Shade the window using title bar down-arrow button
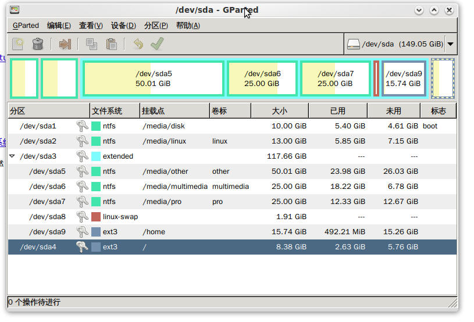 (x=419, y=10)
